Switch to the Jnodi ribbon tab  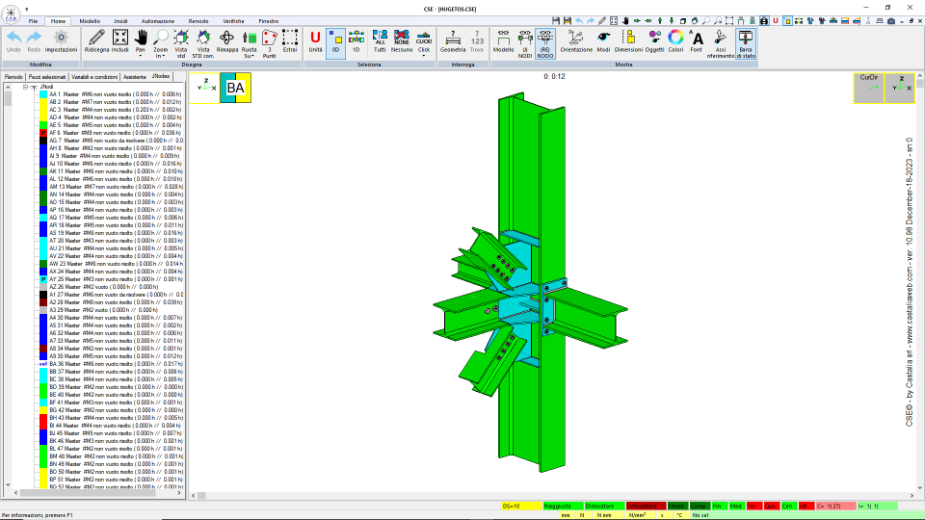[120, 21]
